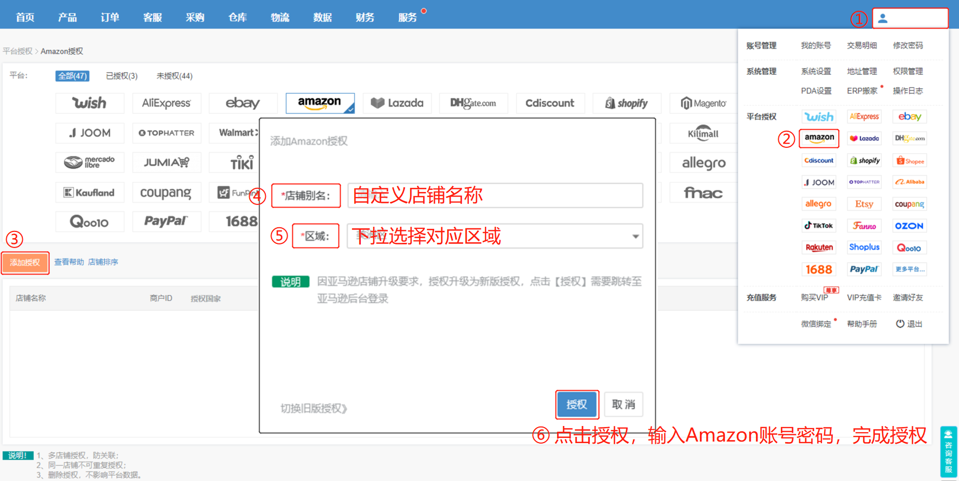Open the 数据 menu in the navigation bar
This screenshot has width=959, height=481.
322,17
